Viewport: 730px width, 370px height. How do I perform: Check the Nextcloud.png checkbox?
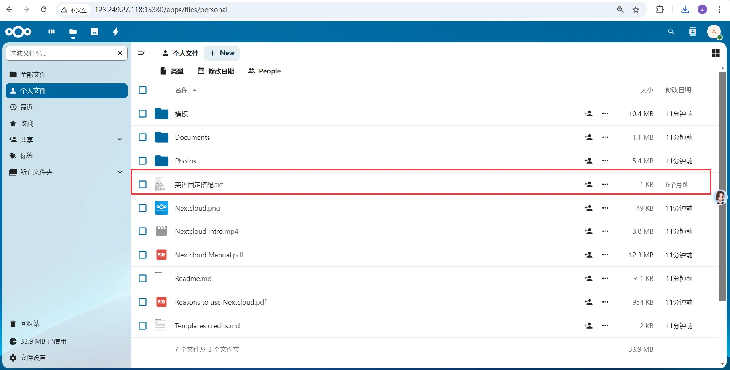tap(143, 208)
